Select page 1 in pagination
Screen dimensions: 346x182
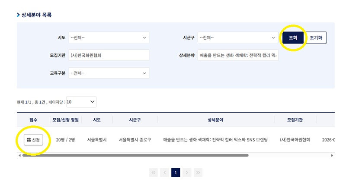pyautogui.click(x=176, y=173)
